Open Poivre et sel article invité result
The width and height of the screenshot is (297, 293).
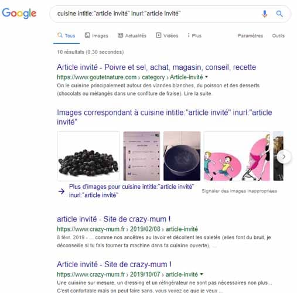click(156, 67)
